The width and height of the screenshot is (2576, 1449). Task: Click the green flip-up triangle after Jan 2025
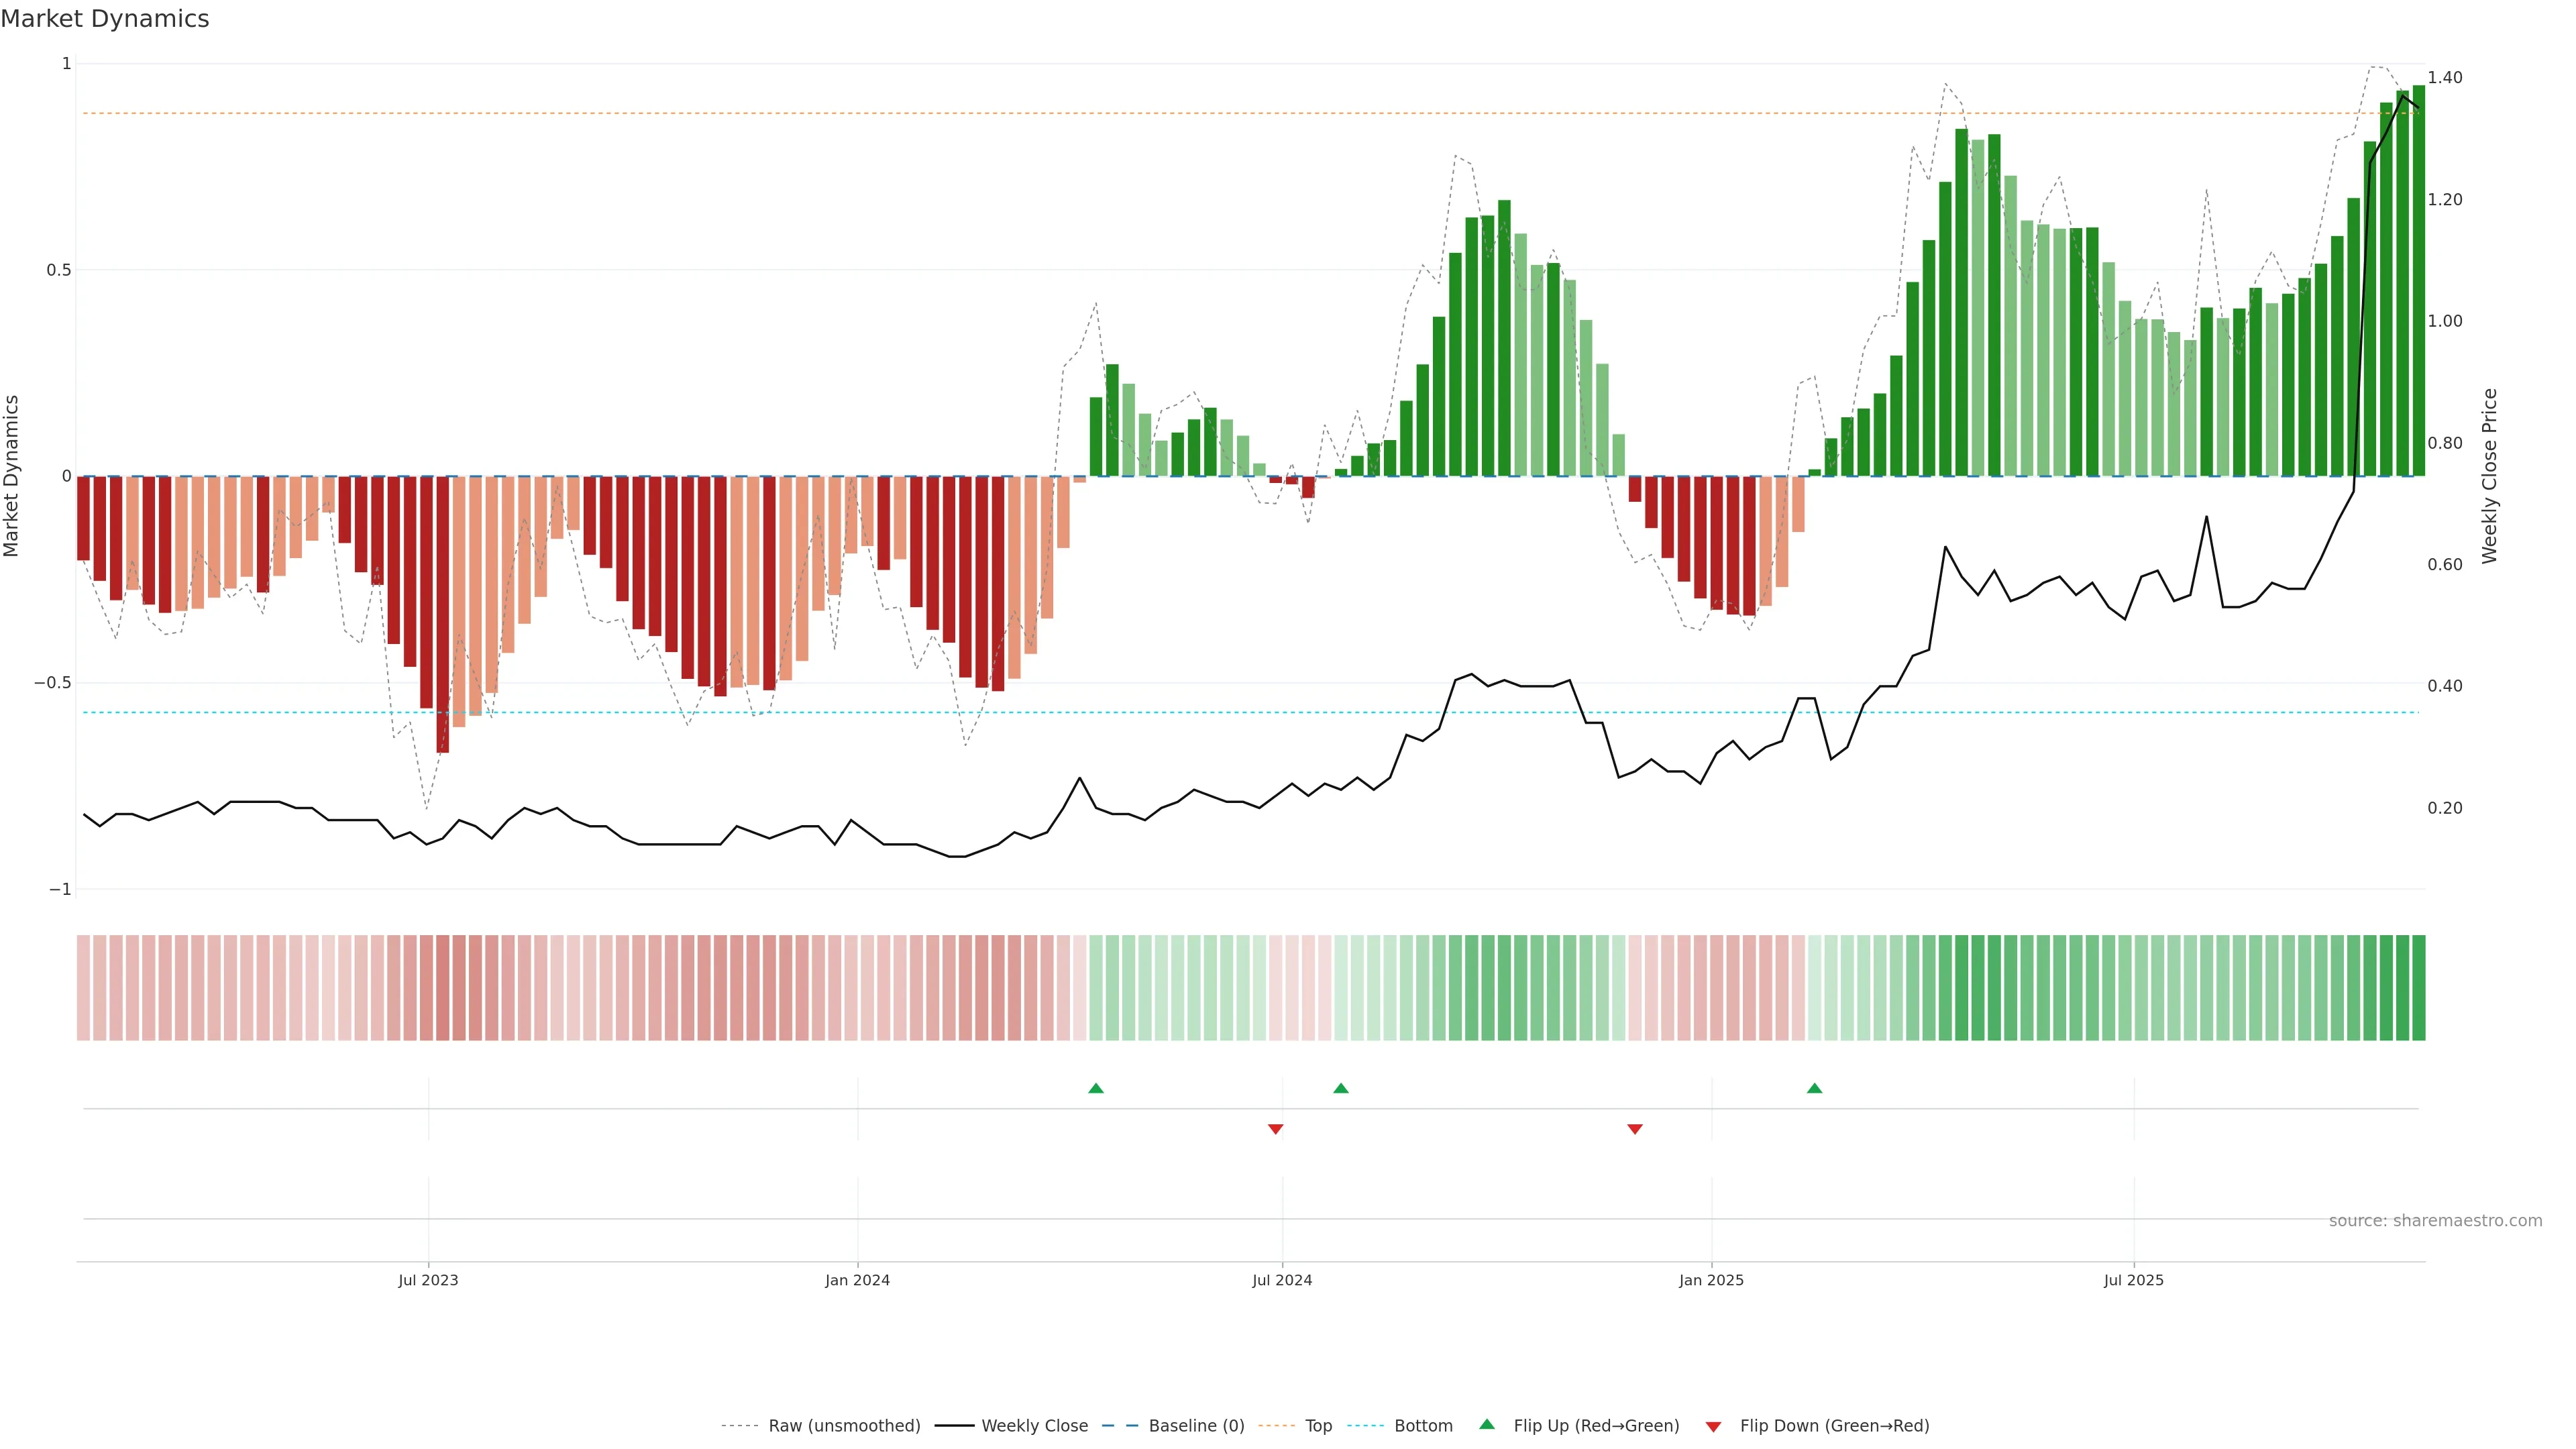[1814, 1088]
